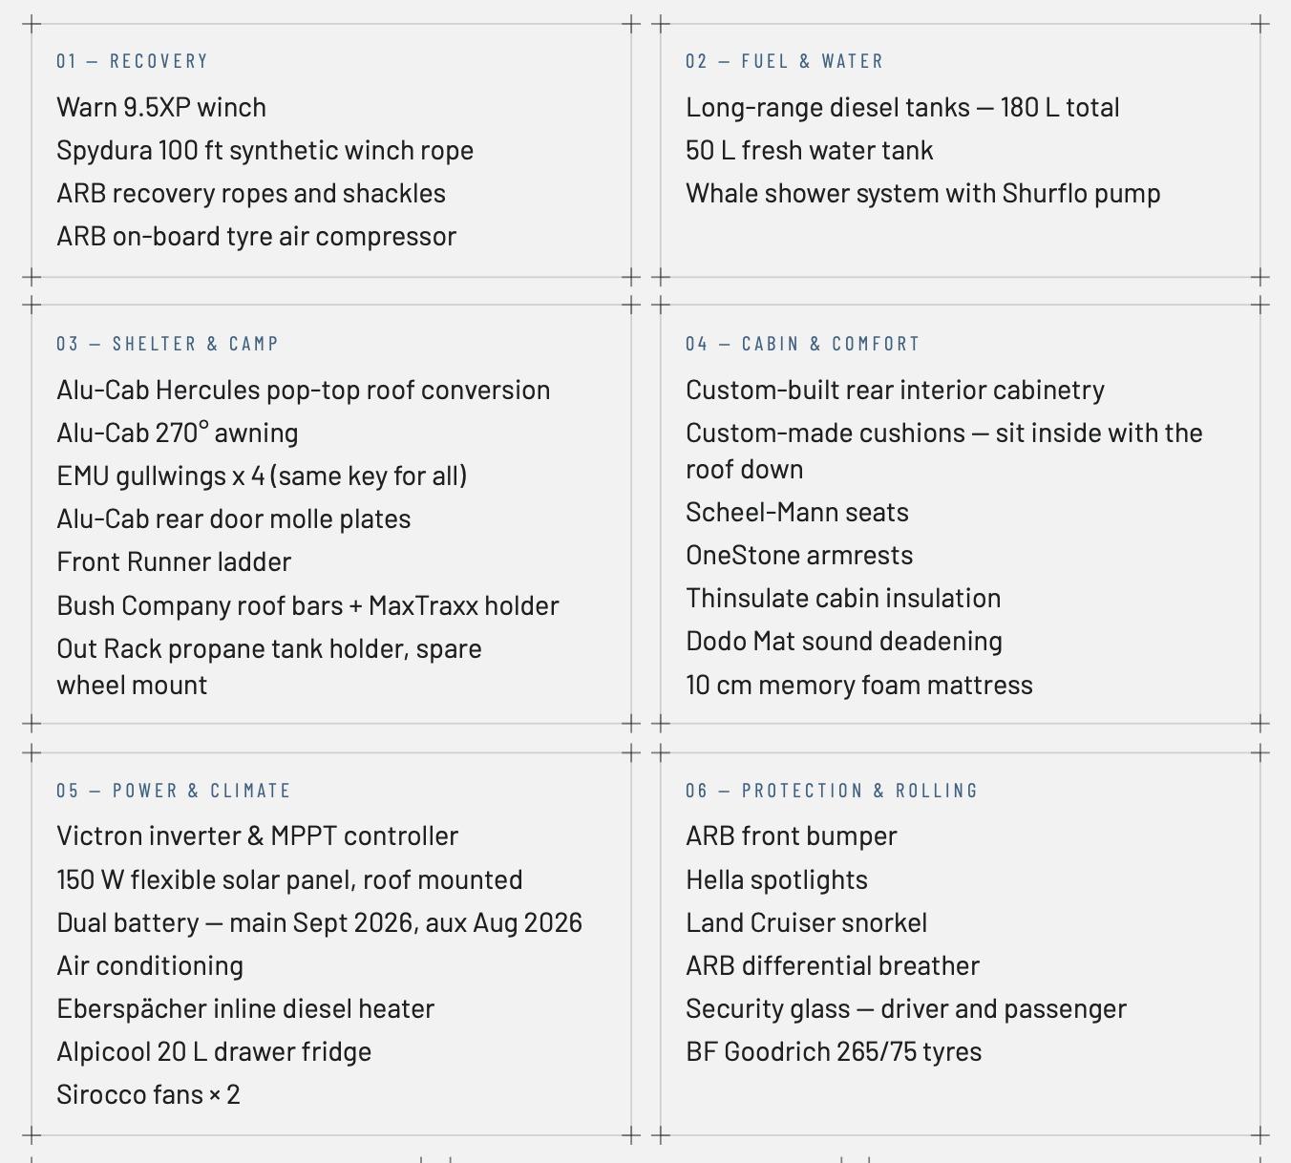Click 'Spydura 100 ft synthetic winch rope' item
Viewport: 1291px width, 1163px height.
pyautogui.click(x=265, y=151)
